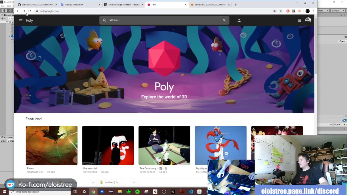Switch to Unity Package Manager tab
This screenshot has width=347, height=195.
click(x=123, y=5)
